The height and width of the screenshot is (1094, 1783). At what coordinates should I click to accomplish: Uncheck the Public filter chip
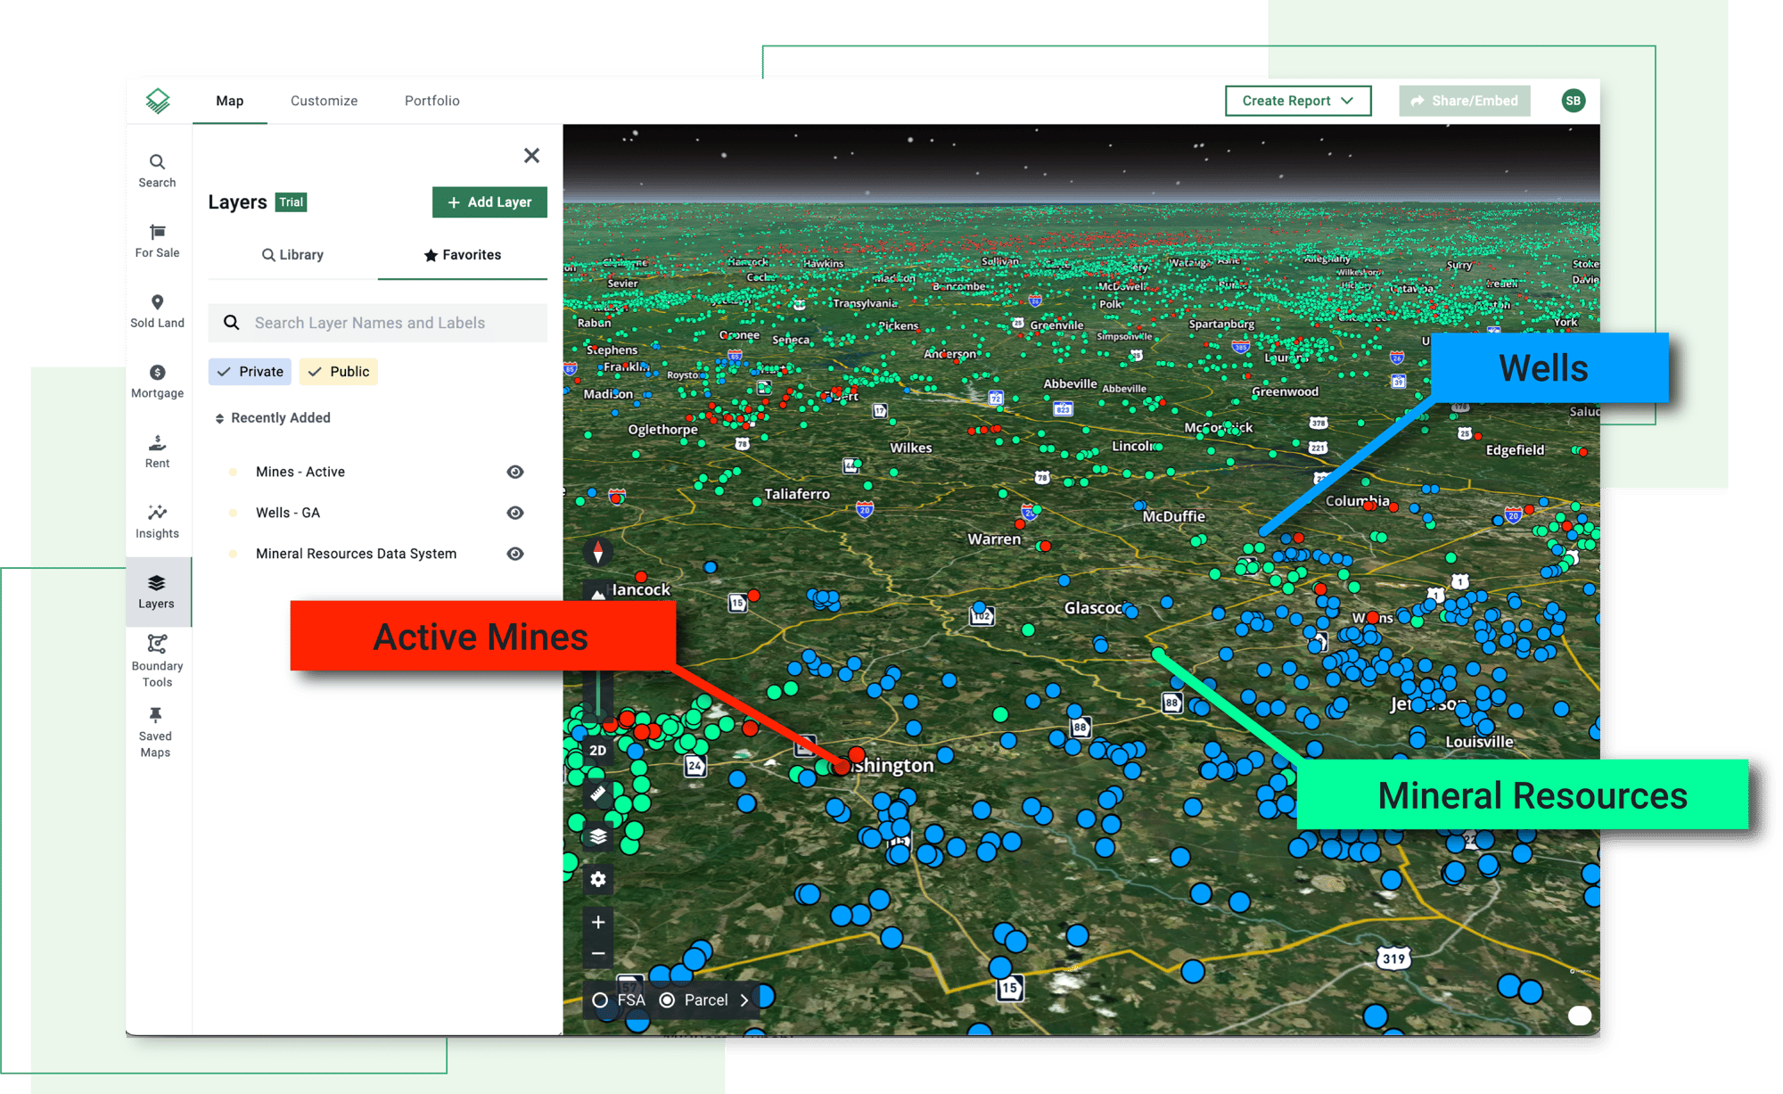click(x=338, y=372)
